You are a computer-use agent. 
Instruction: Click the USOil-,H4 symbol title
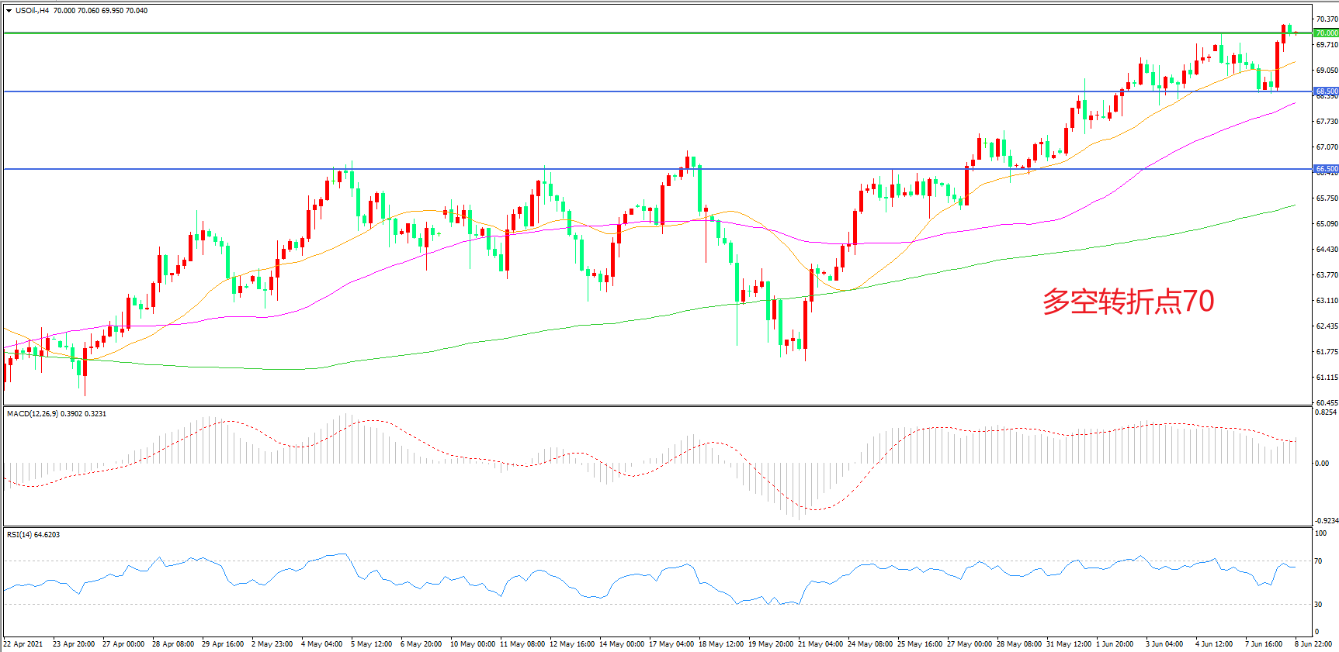pyautogui.click(x=33, y=11)
